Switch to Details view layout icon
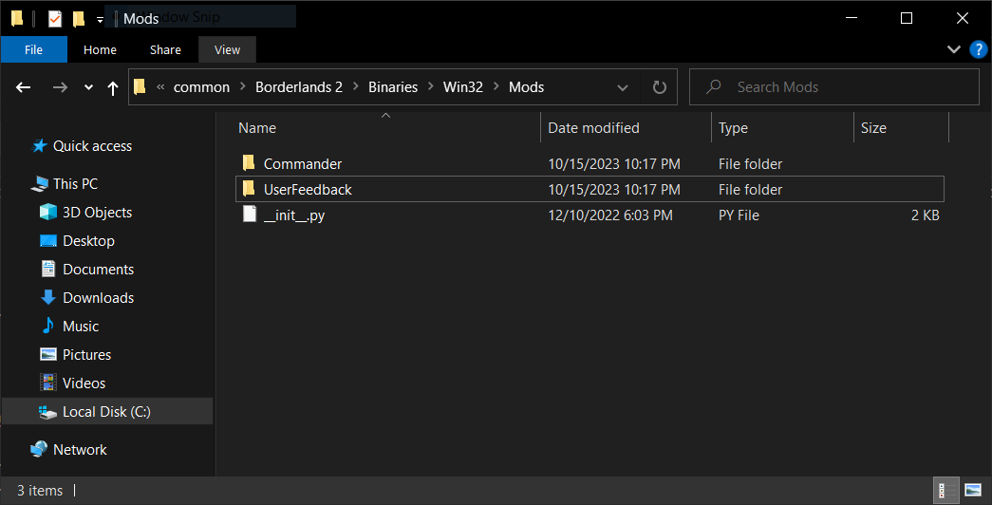This screenshot has width=992, height=505. 945,491
